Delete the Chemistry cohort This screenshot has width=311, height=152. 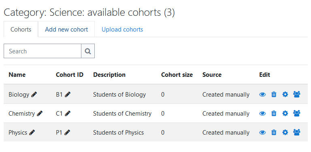coord(274,114)
